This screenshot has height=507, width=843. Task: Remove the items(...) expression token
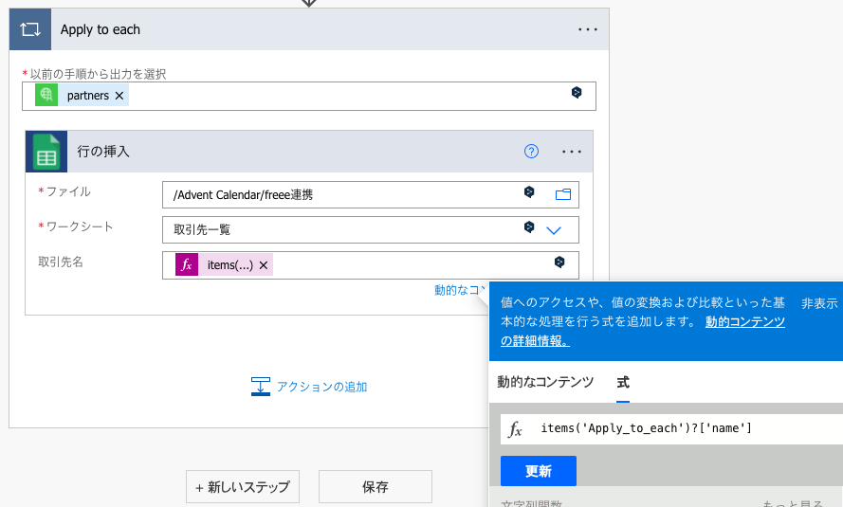coord(264,265)
